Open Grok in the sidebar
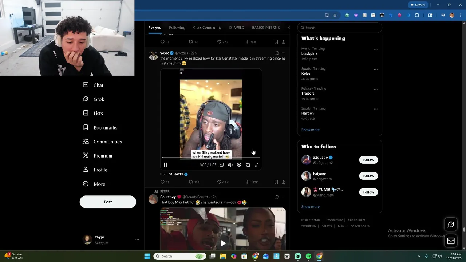This screenshot has width=466, height=262. point(94,99)
